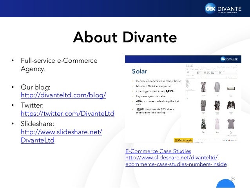Click the About Divante title

pyautogui.click(x=125, y=37)
